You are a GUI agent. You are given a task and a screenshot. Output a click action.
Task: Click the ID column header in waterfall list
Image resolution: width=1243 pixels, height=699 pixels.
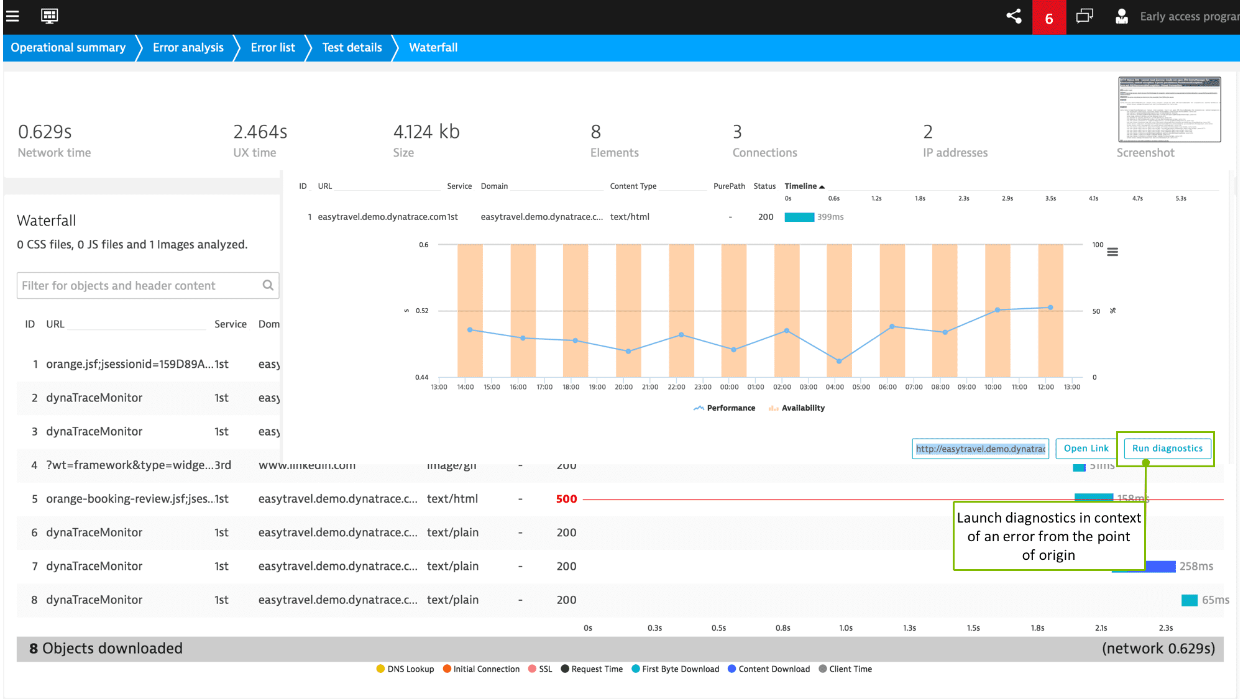point(30,324)
